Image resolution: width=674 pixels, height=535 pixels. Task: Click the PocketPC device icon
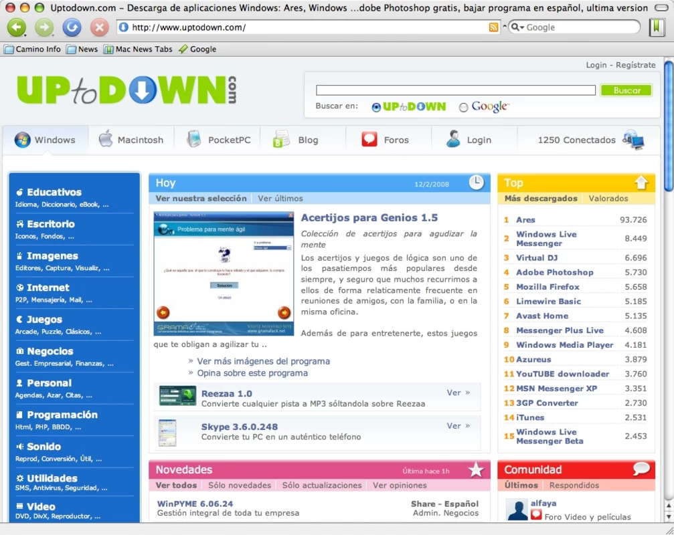(x=194, y=138)
